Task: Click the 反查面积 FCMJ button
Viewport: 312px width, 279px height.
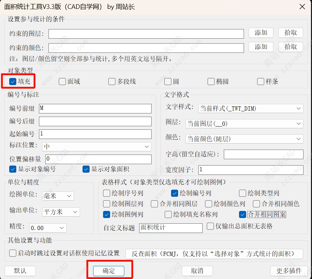Action: point(214,254)
